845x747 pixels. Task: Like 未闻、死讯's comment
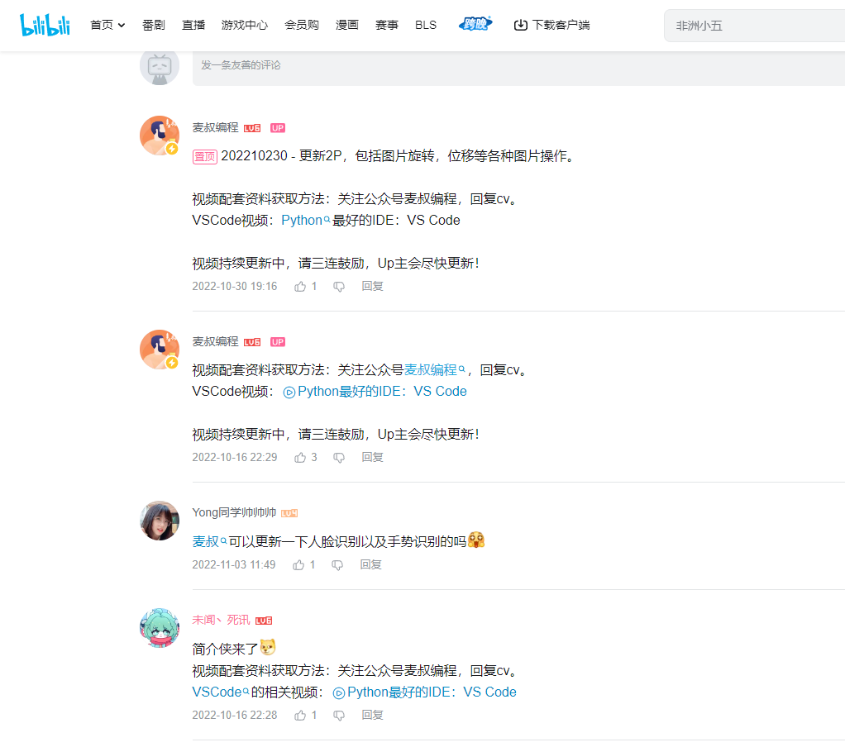pyautogui.click(x=301, y=714)
